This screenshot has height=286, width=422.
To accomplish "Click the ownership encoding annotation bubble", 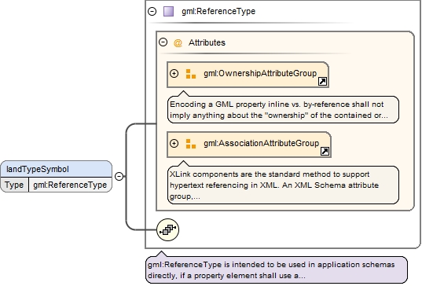I will pos(283,109).
